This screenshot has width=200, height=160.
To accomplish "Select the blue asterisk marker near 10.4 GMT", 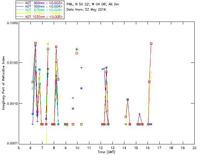I will pos(81,88).
